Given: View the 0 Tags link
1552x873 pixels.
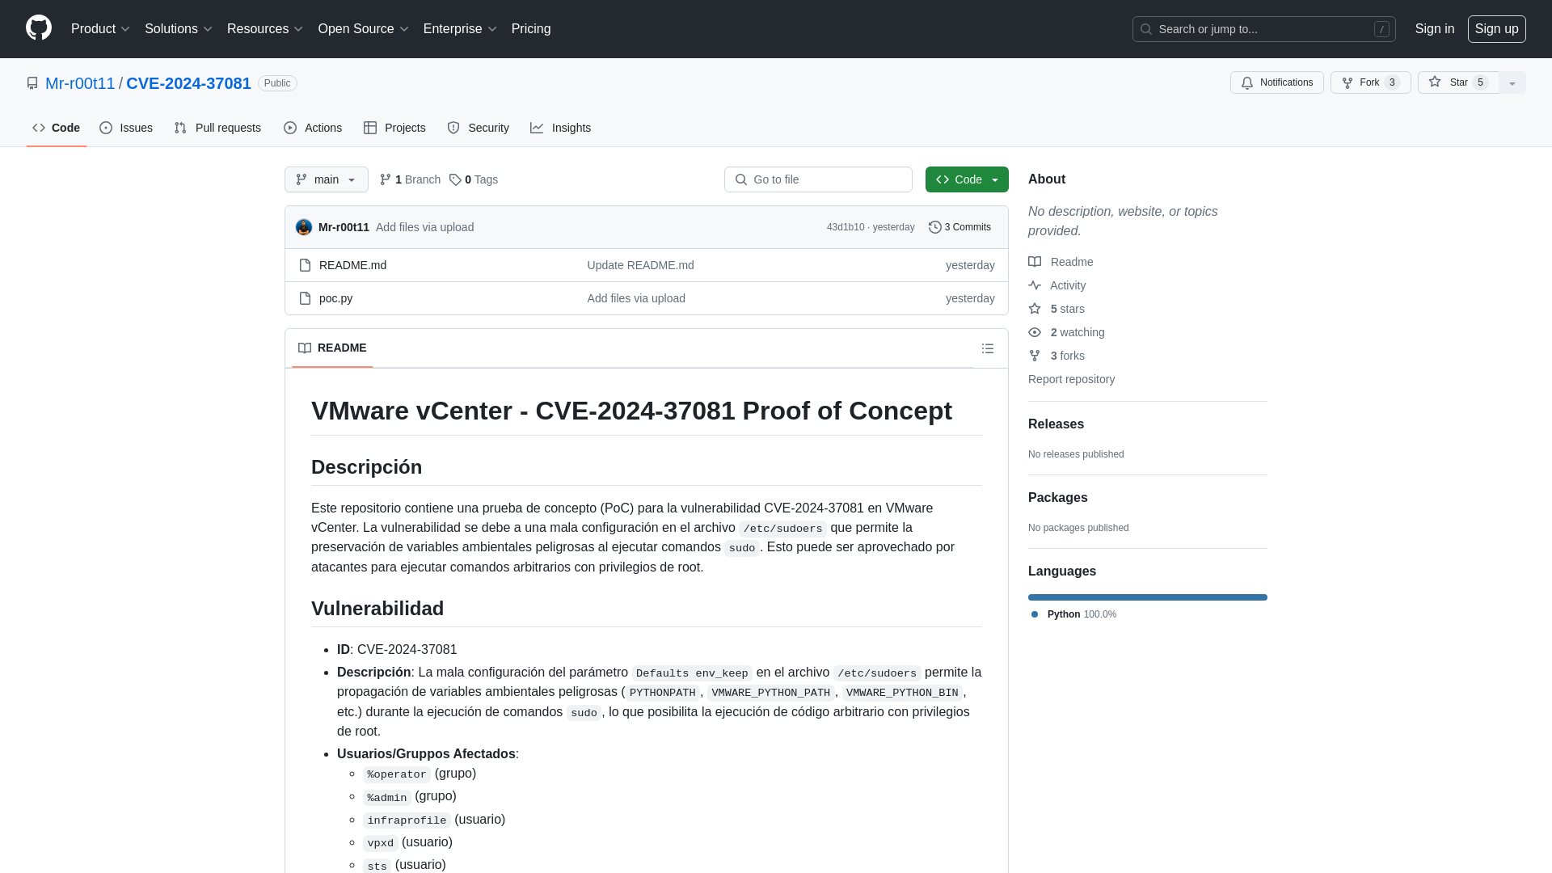Looking at the screenshot, I should click(474, 179).
